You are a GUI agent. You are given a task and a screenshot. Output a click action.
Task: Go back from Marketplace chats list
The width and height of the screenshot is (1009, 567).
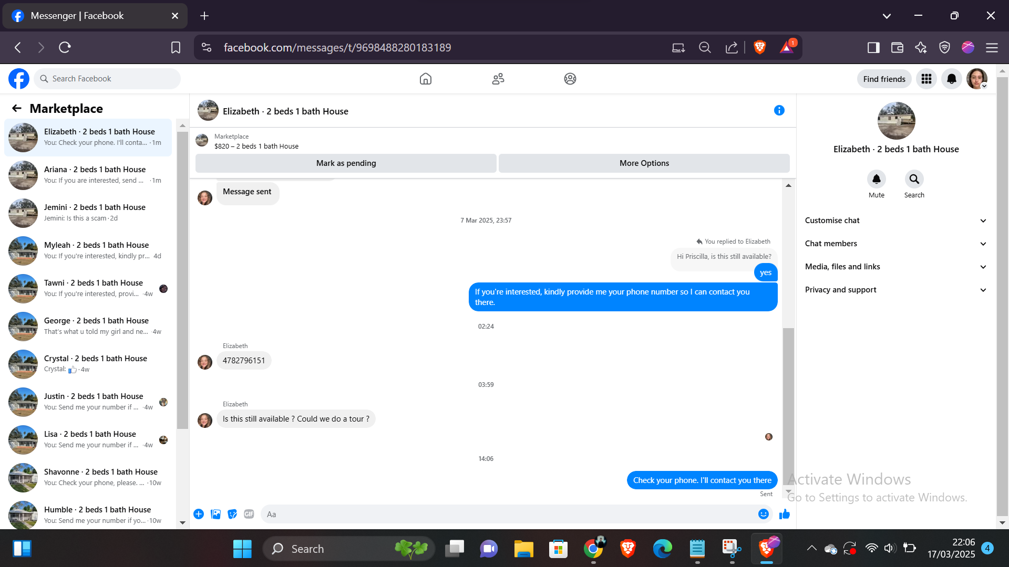[17, 108]
